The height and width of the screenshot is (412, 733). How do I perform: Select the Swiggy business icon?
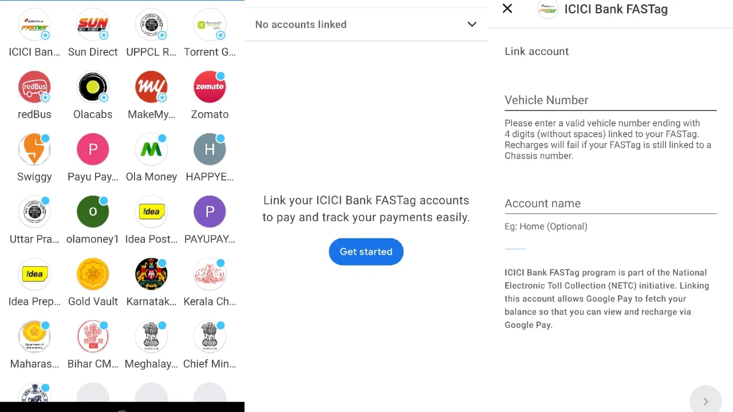[x=34, y=149]
